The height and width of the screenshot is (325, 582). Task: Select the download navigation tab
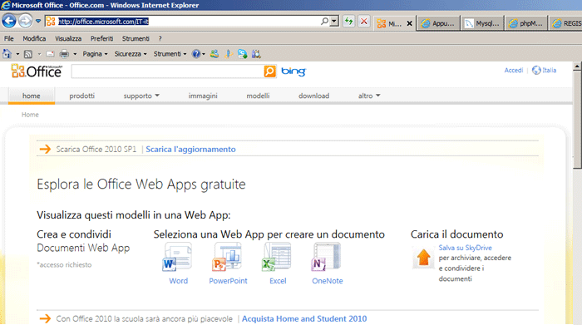pos(313,96)
